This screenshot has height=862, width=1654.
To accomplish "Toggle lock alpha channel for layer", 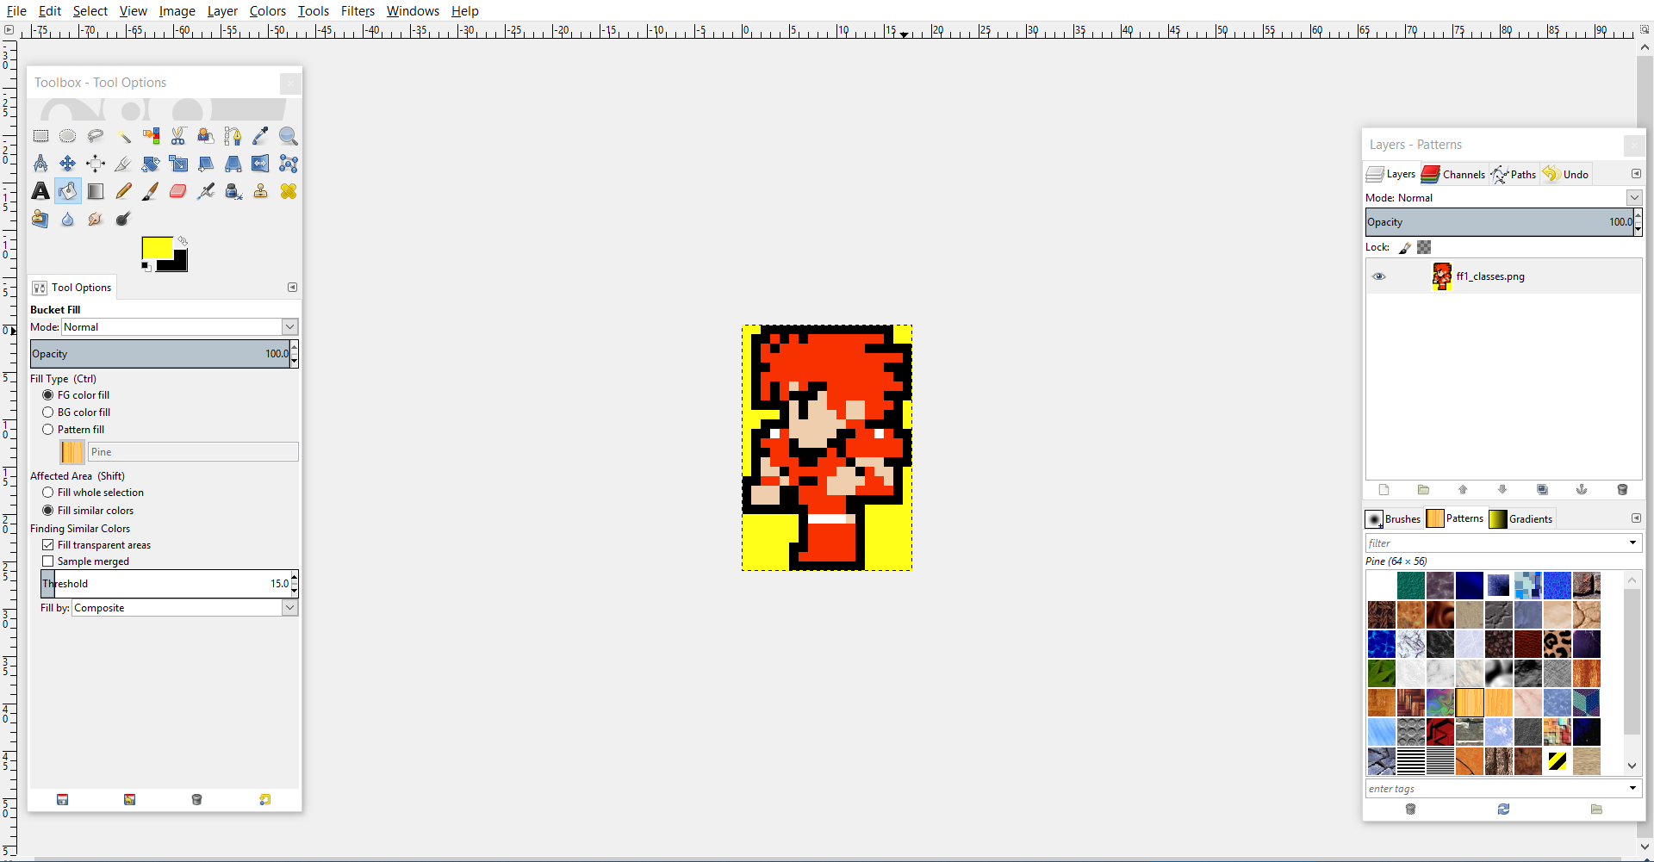I will [1424, 247].
